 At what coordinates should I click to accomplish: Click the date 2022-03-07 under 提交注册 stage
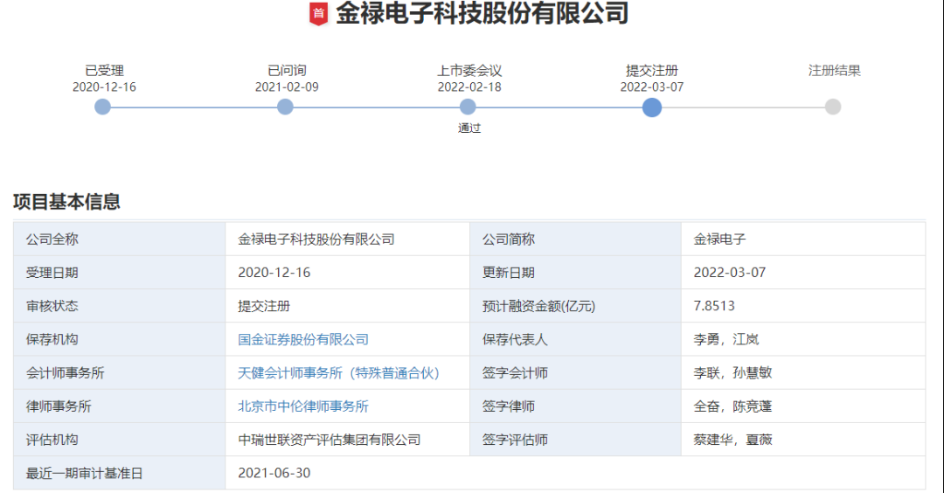(x=652, y=87)
